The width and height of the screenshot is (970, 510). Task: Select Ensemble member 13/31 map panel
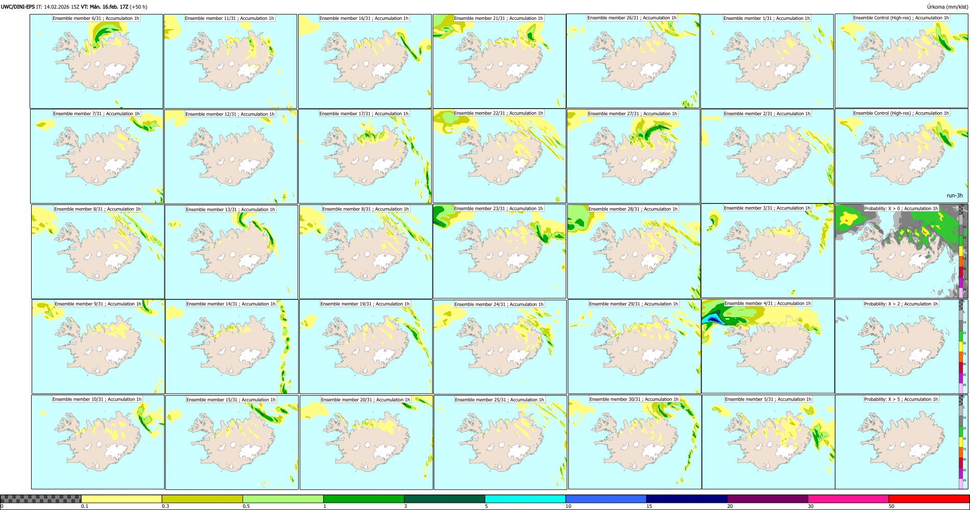pyautogui.click(x=231, y=251)
